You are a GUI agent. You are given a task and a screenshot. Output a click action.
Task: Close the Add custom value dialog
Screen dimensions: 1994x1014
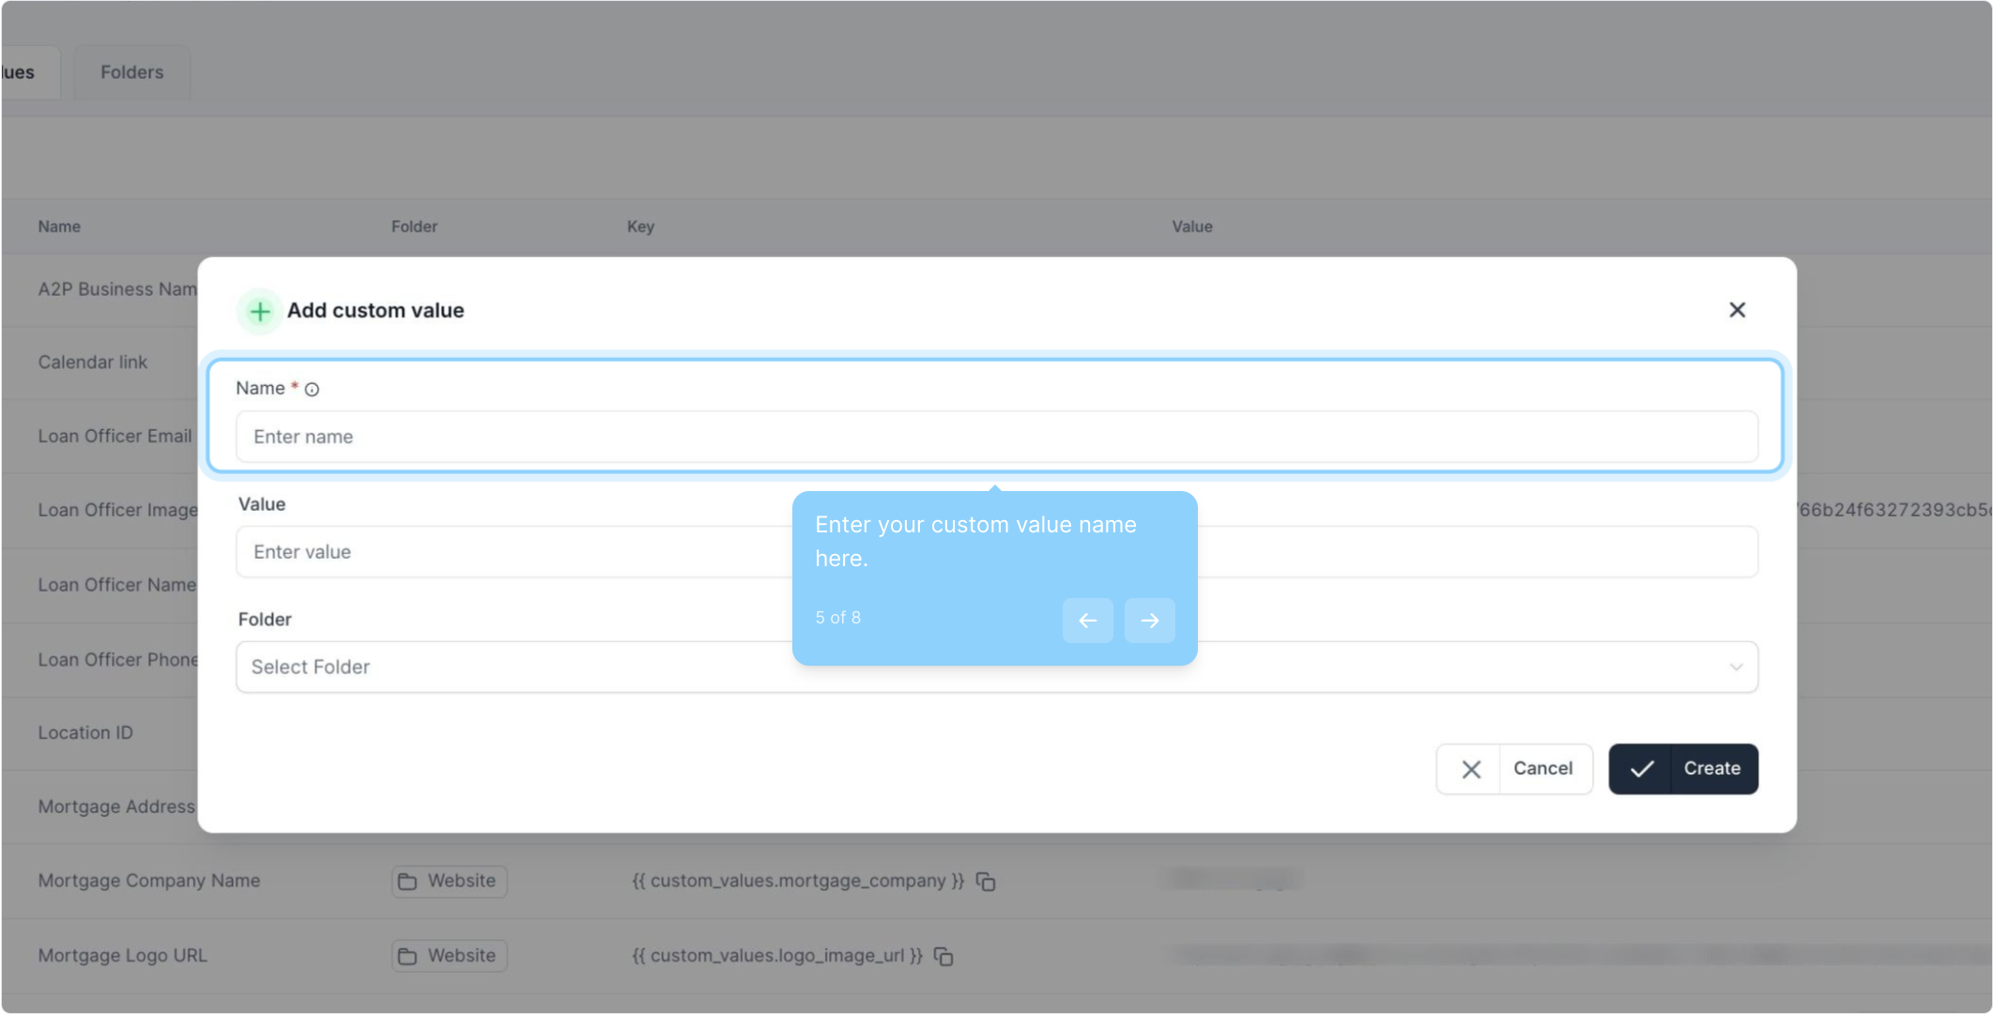tap(1737, 310)
